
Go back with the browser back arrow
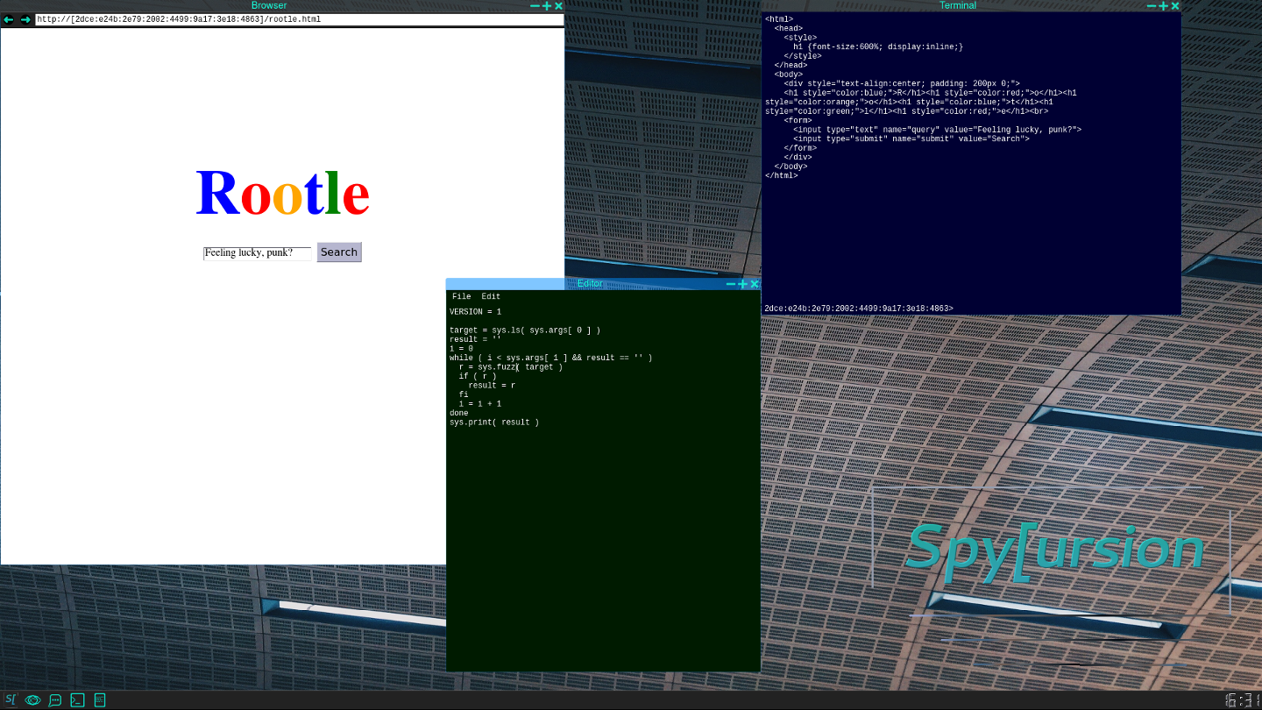click(x=9, y=19)
